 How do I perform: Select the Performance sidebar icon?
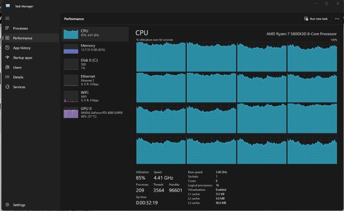(x=7, y=38)
